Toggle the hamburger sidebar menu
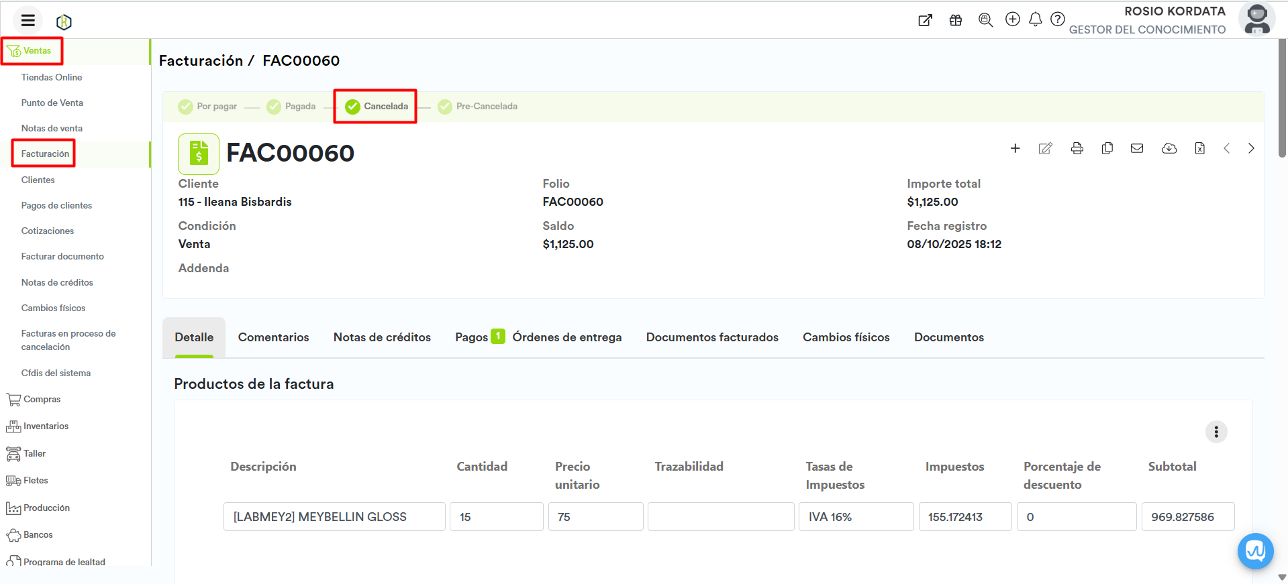 [28, 20]
